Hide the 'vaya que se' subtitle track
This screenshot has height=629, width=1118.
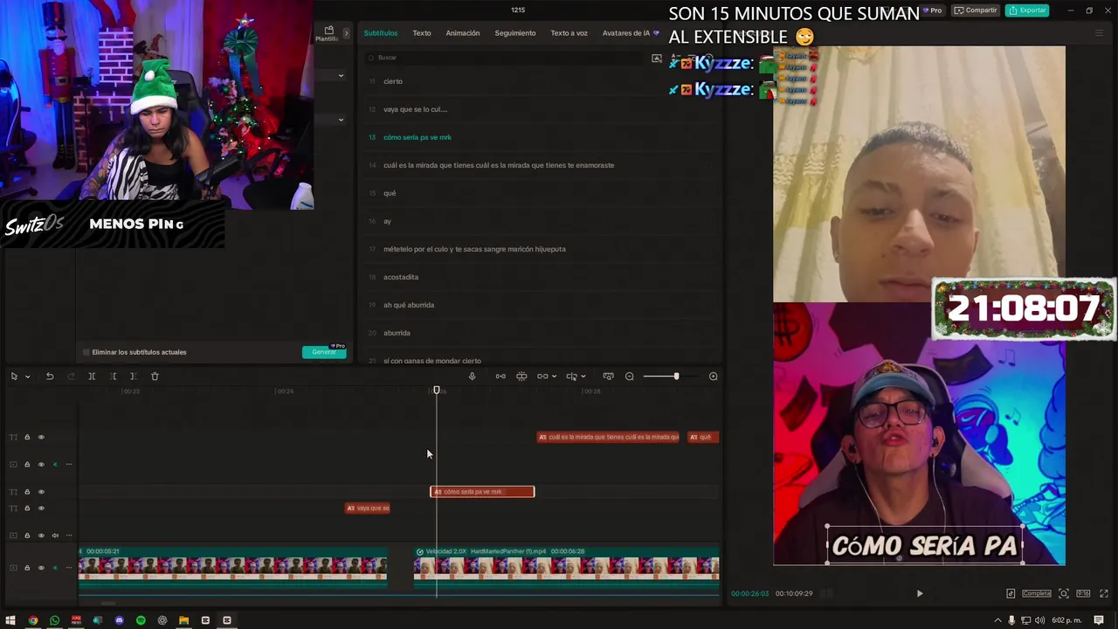coord(41,508)
